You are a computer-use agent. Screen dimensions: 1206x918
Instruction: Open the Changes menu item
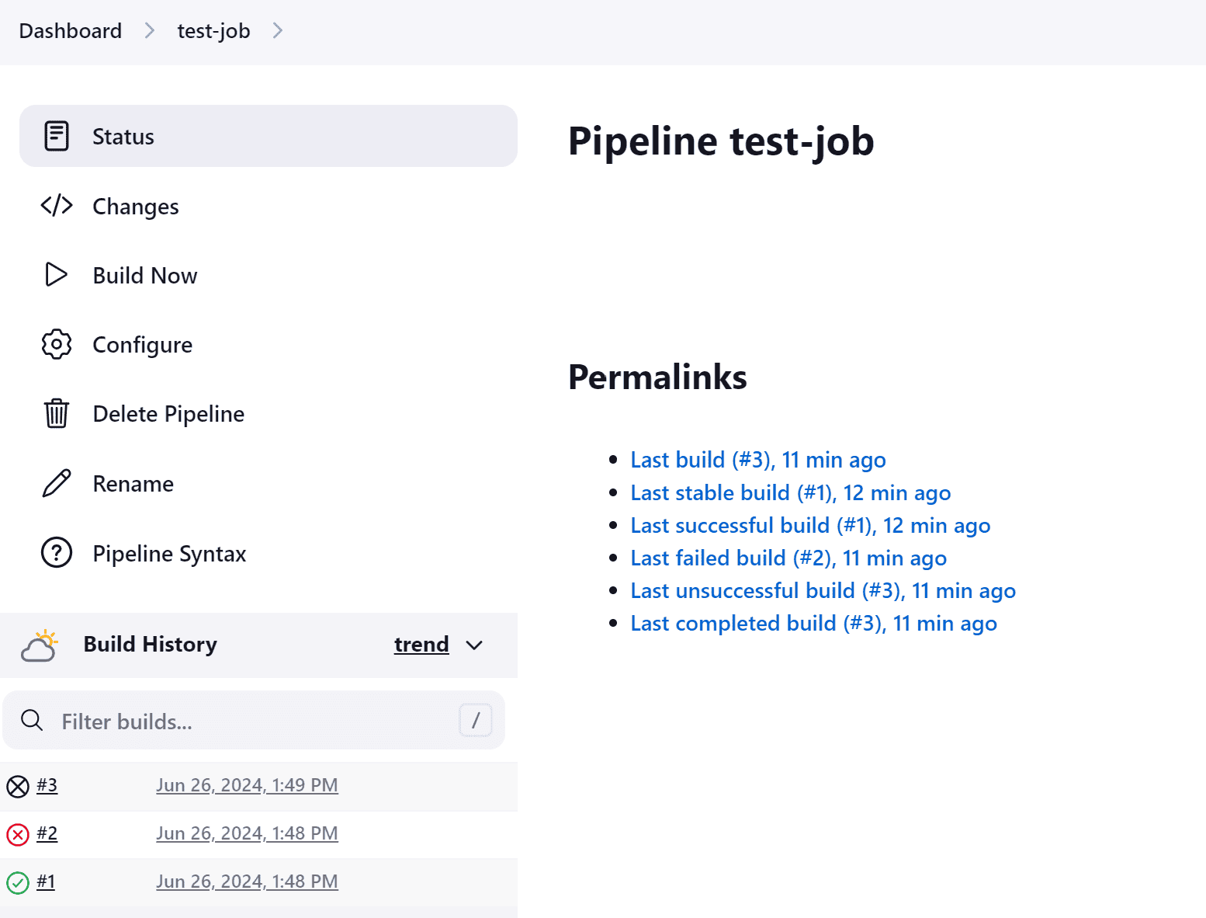click(x=269, y=206)
